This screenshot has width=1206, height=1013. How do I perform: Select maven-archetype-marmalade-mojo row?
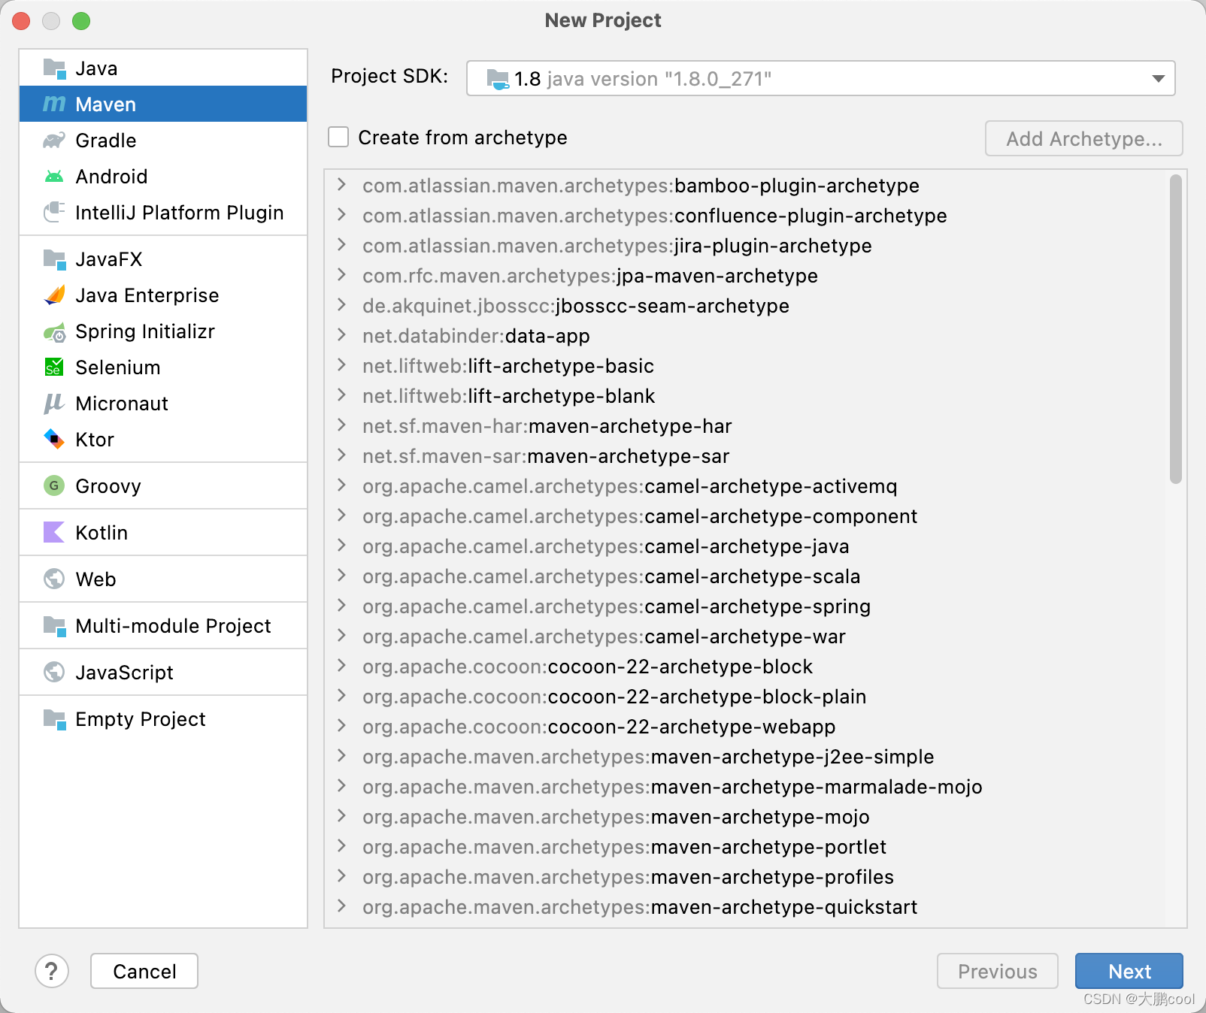745,787
